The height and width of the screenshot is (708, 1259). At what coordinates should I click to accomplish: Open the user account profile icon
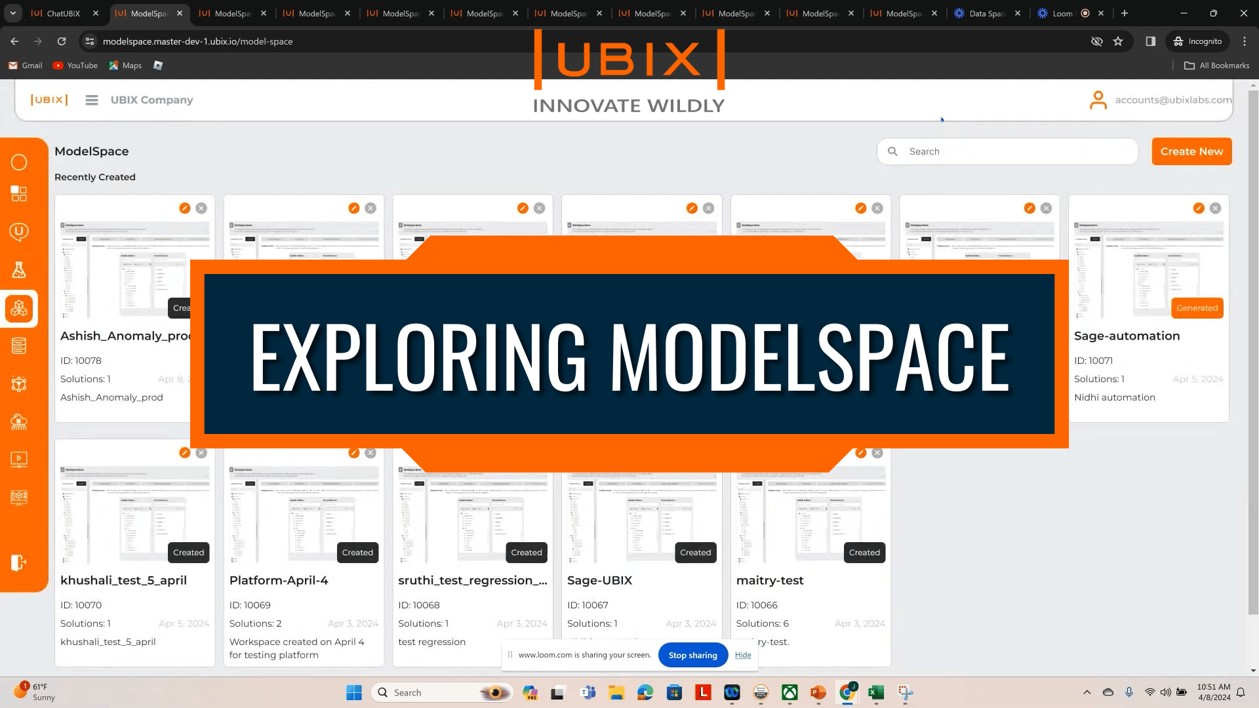(1098, 100)
